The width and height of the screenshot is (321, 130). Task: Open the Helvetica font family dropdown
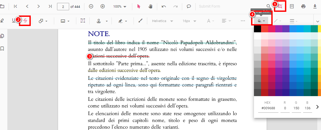162,21
